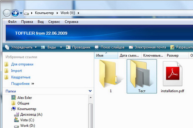Select the Тест folder
The width and height of the screenshot is (193, 128).
click(142, 76)
